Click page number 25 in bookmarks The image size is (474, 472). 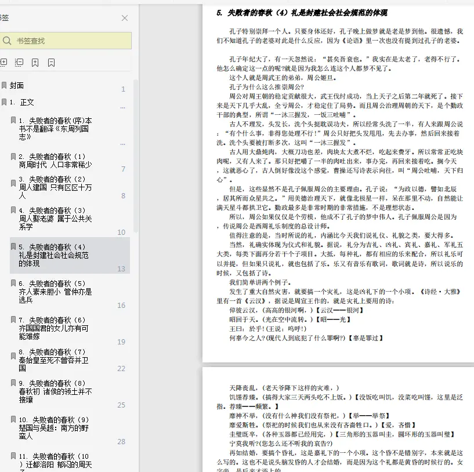(121, 405)
